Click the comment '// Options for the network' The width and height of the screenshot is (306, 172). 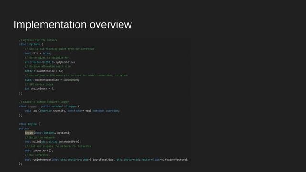click(x=38, y=40)
